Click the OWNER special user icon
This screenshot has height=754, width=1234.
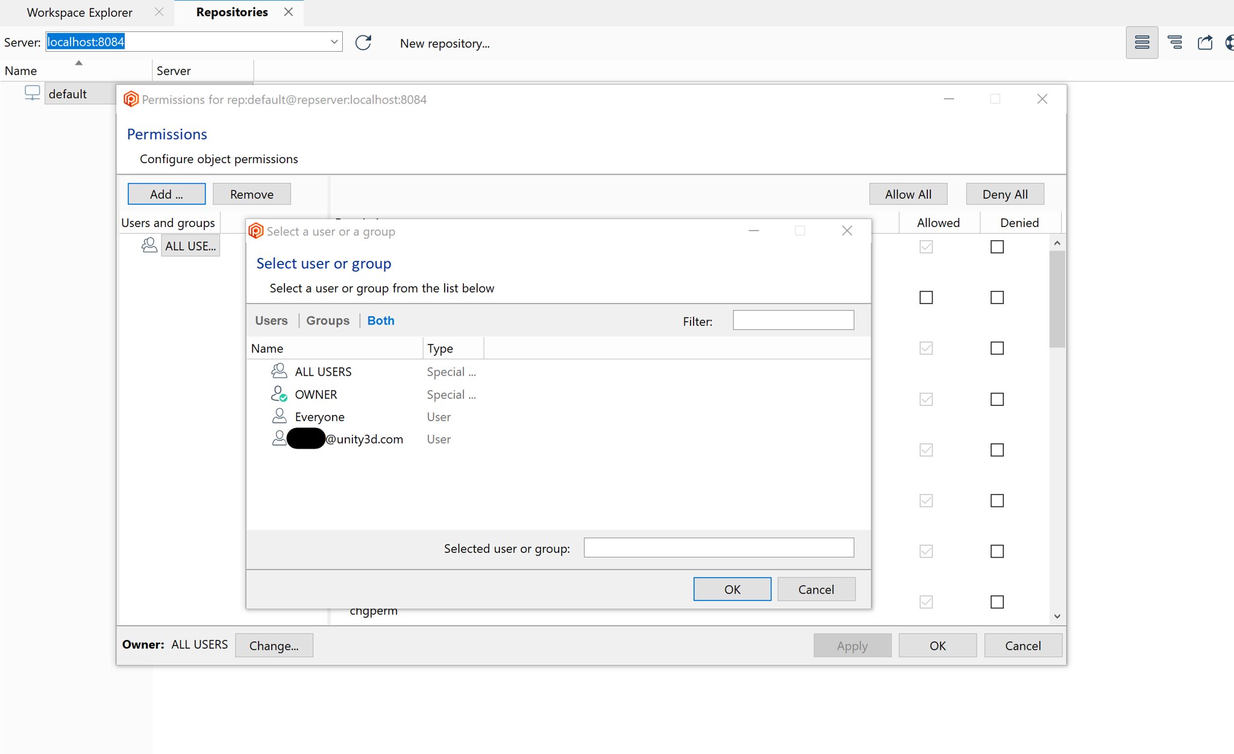coord(278,394)
